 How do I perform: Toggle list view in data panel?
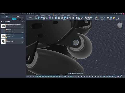(23, 21)
